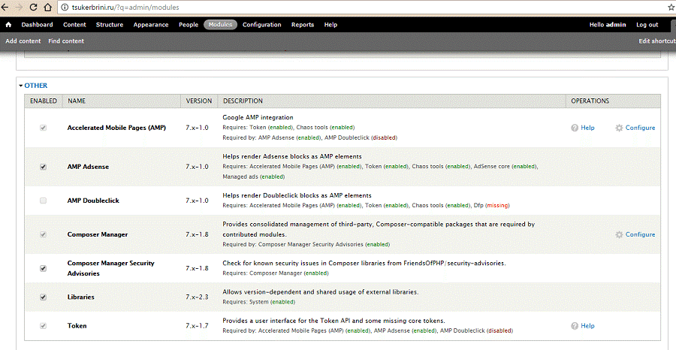Click the VERSION column header
The width and height of the screenshot is (676, 350).
[x=199, y=101]
